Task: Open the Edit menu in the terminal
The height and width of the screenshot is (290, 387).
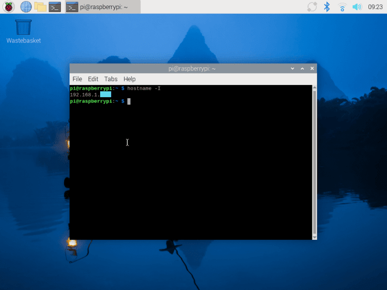Action: click(x=93, y=79)
